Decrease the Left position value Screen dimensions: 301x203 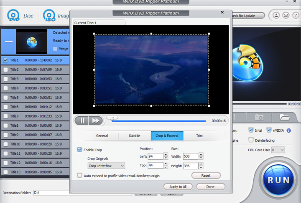click(166, 158)
